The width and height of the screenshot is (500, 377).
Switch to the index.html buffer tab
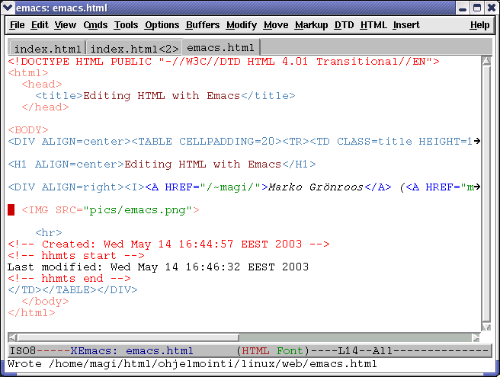47,49
